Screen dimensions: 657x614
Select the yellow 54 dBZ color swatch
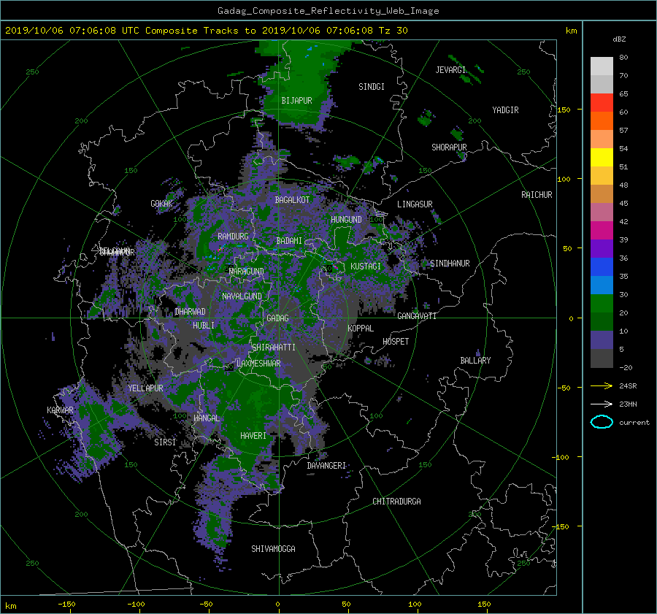click(602, 157)
